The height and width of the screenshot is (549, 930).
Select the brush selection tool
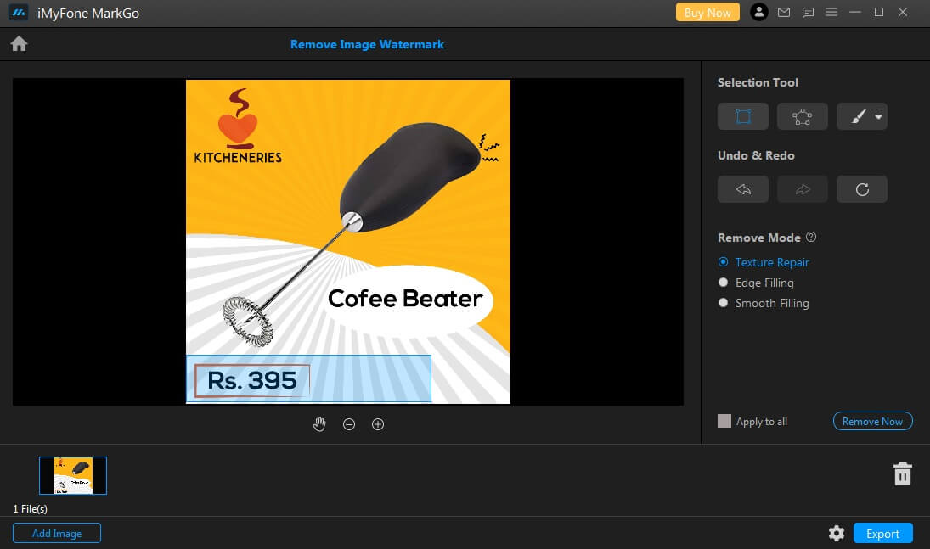[859, 116]
